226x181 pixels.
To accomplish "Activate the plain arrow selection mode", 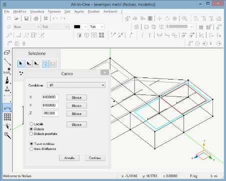I will (x=21, y=63).
